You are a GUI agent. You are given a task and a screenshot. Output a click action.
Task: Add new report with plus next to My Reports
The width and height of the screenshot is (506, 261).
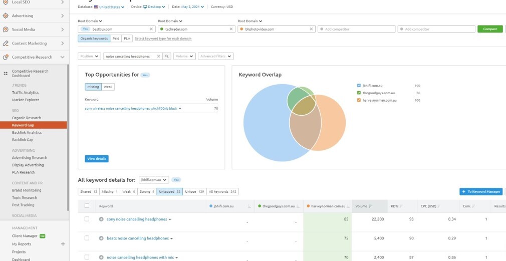pos(63,244)
